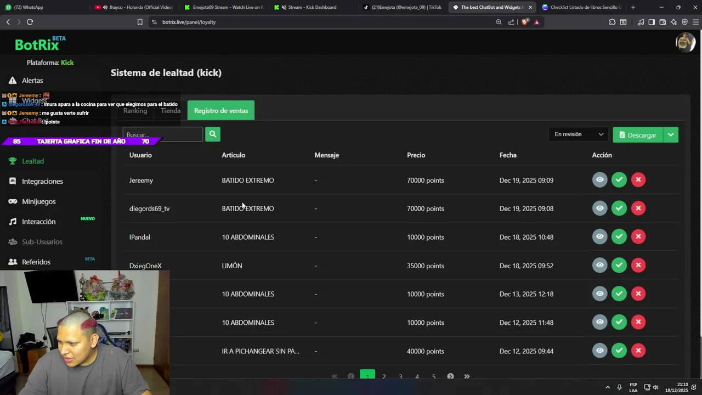Approve the Dec 12, 2025 11:48 sale
The width and height of the screenshot is (702, 395).
[619, 323]
